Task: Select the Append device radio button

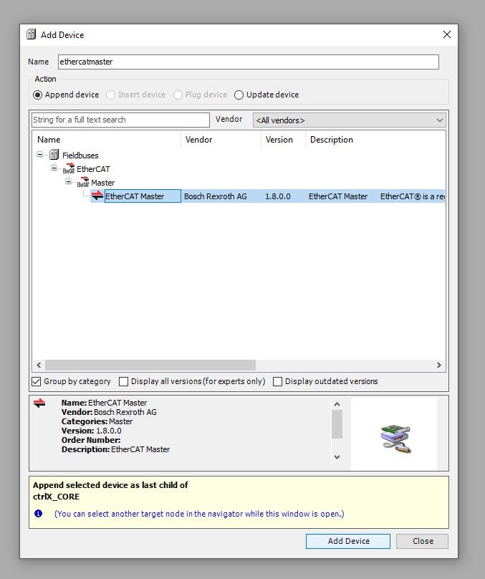Action: (x=37, y=95)
